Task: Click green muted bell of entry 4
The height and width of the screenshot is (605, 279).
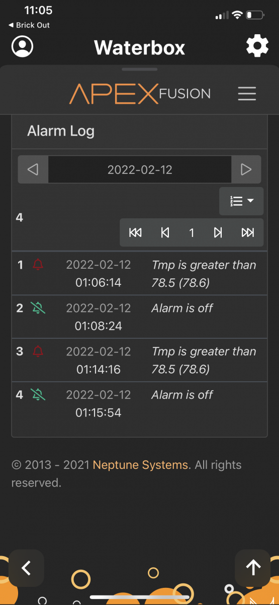Action: coord(38,394)
